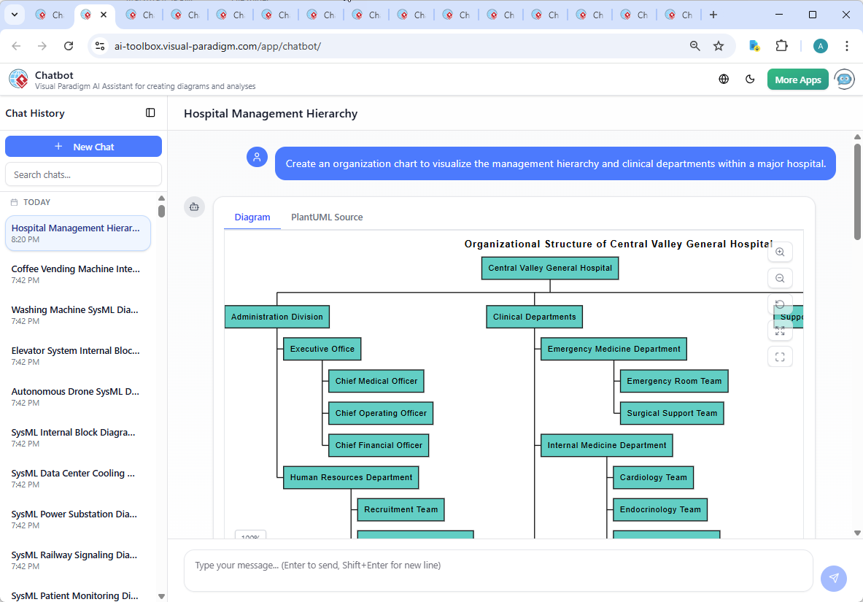863x602 pixels.
Task: Click the Chatbot assistant avatar icon
Action: pyautogui.click(x=844, y=79)
